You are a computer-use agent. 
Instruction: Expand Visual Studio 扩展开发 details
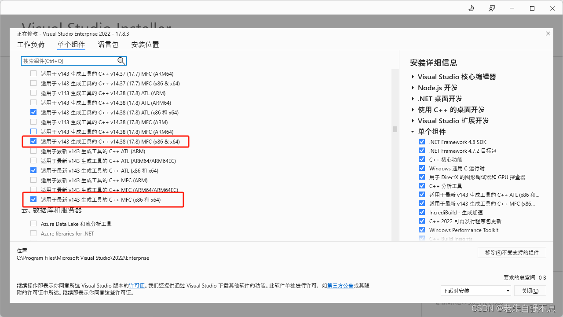[413, 121]
